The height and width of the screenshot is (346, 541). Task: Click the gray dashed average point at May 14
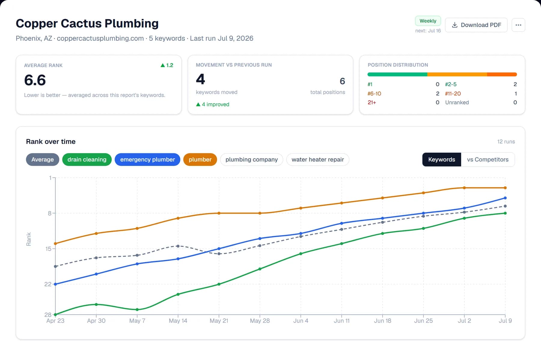point(178,246)
